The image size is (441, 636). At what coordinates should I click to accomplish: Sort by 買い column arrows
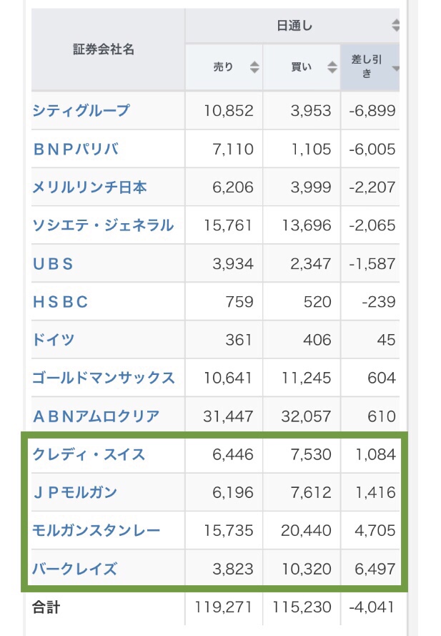[x=332, y=67]
